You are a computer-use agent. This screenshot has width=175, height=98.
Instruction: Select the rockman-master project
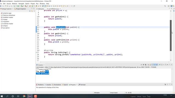click(x=8, y=24)
